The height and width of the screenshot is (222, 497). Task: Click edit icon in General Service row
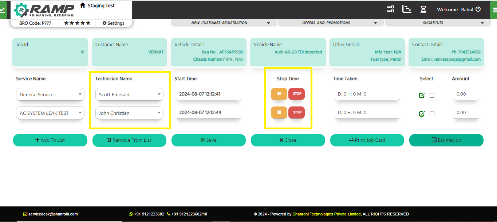coord(422,95)
